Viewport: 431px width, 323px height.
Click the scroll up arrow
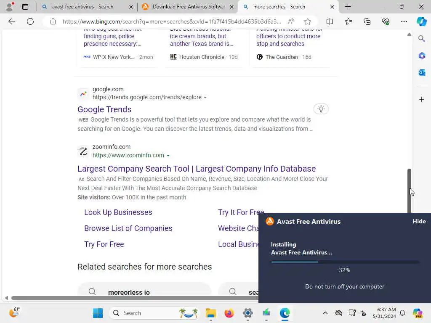[409, 34]
